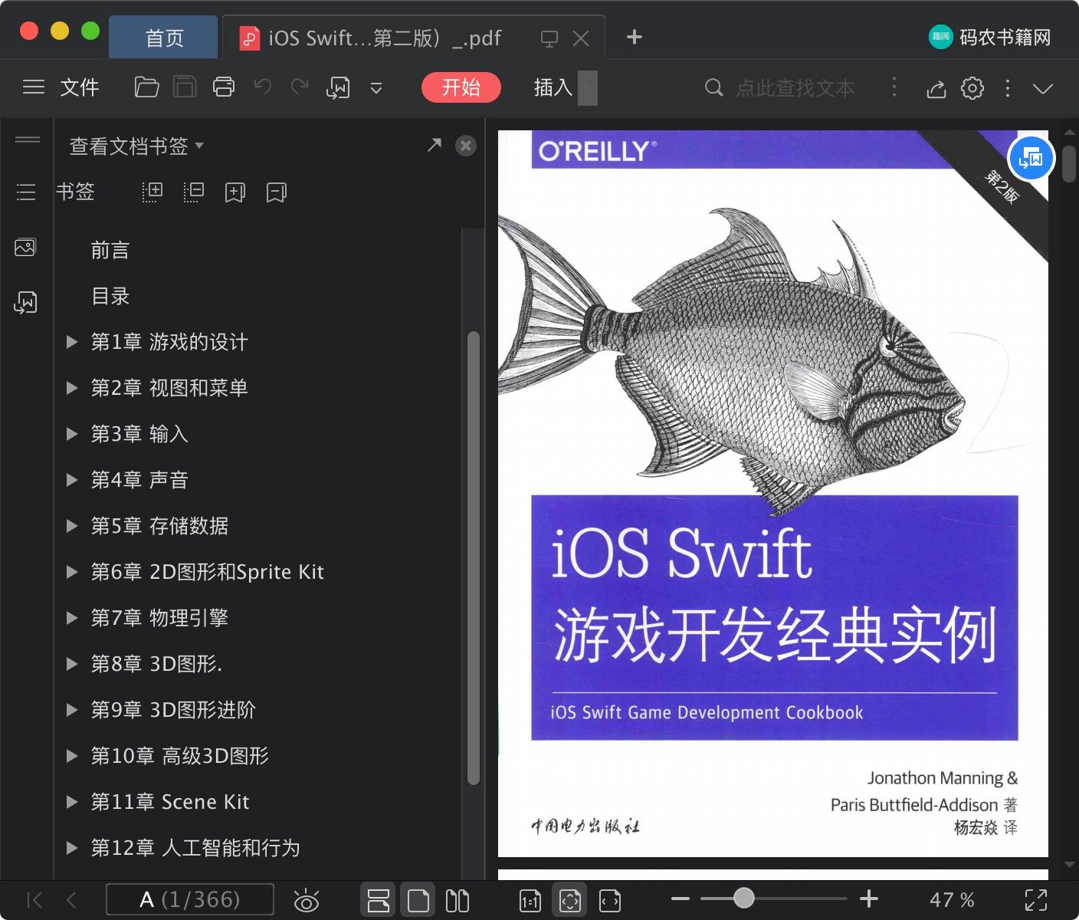
Task: Click the zoom slider handle
Action: (743, 899)
